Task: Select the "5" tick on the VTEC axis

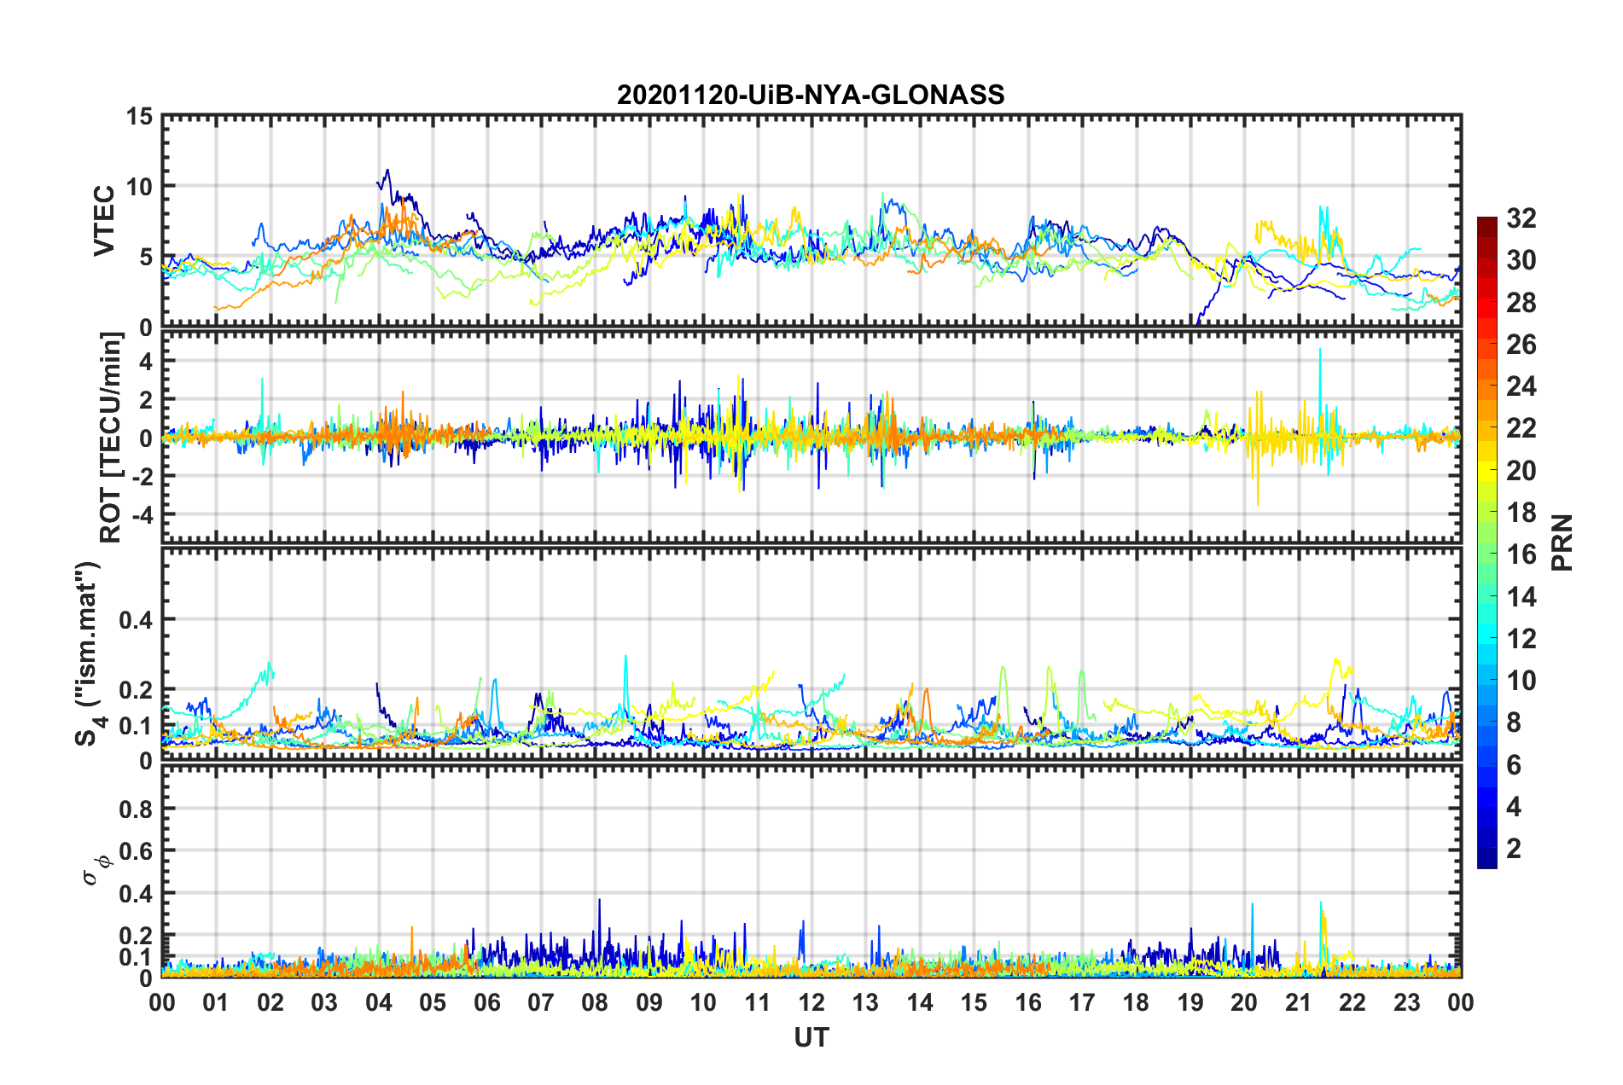Action: [x=147, y=257]
